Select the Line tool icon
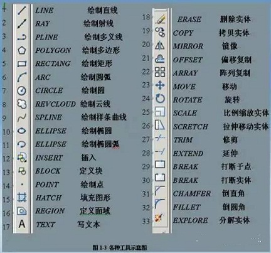Image resolution: width=271 pixels, height=253 pixels. click(22, 11)
